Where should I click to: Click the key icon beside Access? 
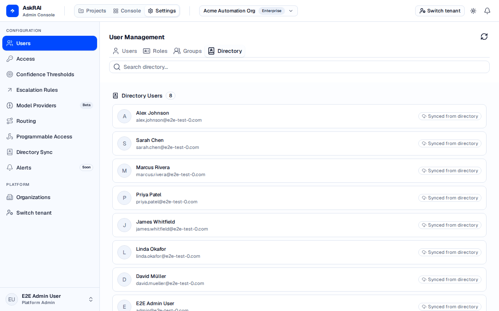coord(10,59)
